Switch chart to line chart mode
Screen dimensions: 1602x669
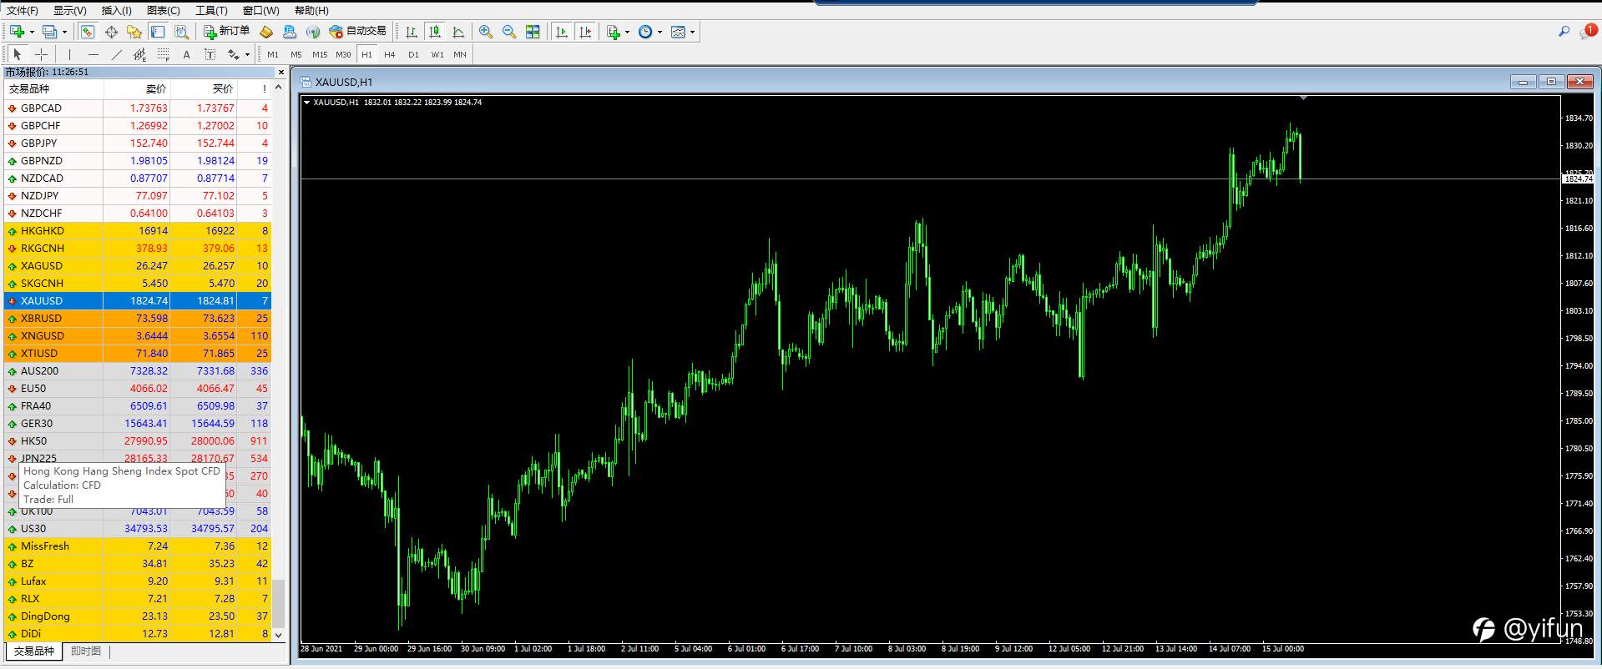[458, 32]
